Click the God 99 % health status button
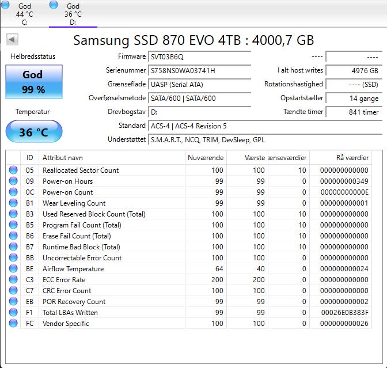The width and height of the screenshot is (387, 368). (x=34, y=82)
